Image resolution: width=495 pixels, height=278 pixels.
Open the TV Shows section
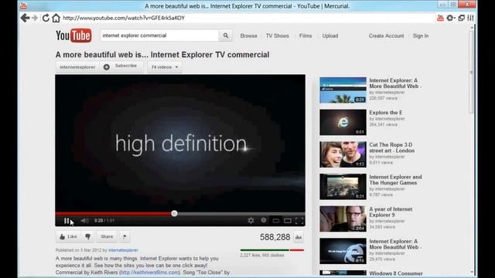277,36
